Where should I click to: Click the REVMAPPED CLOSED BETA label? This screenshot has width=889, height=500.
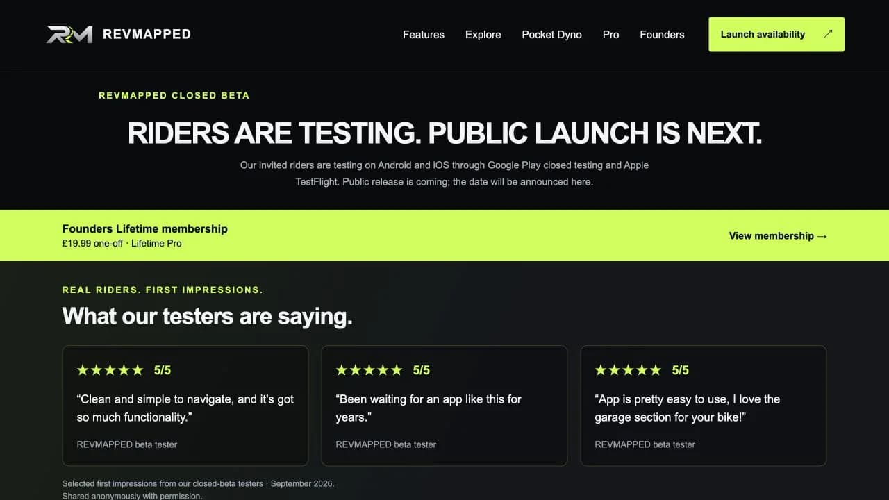click(x=174, y=95)
